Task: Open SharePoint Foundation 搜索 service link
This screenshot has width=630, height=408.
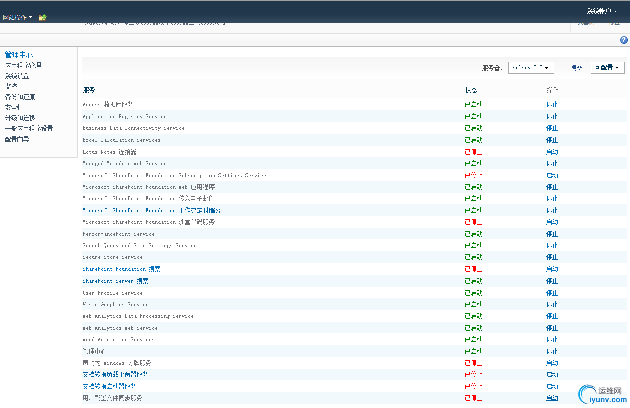Action: [121, 269]
